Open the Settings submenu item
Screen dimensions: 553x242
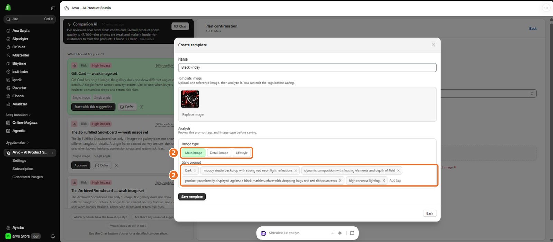click(19, 161)
